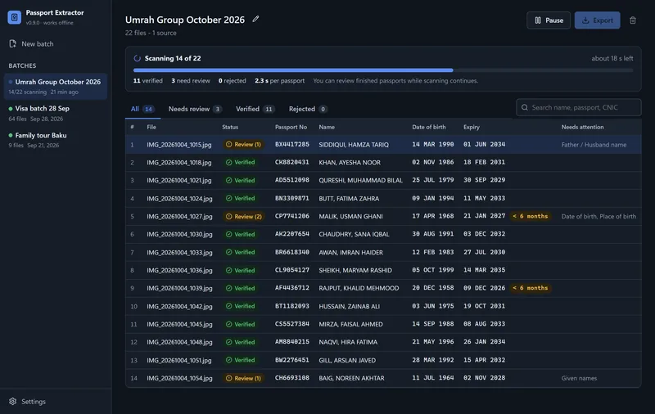Pause the scanning
The height and width of the screenshot is (414, 655).
click(549, 20)
